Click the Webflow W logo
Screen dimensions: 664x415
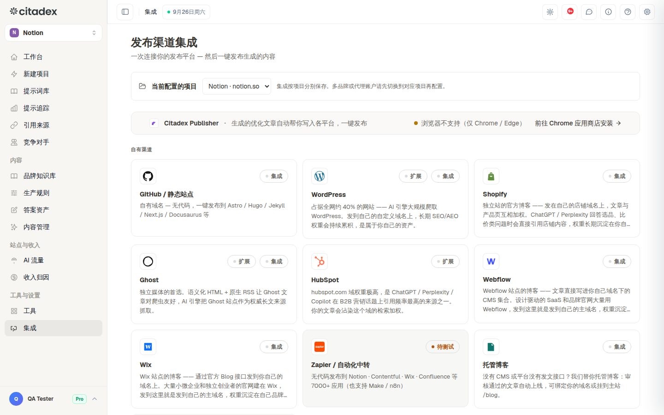[x=491, y=261]
